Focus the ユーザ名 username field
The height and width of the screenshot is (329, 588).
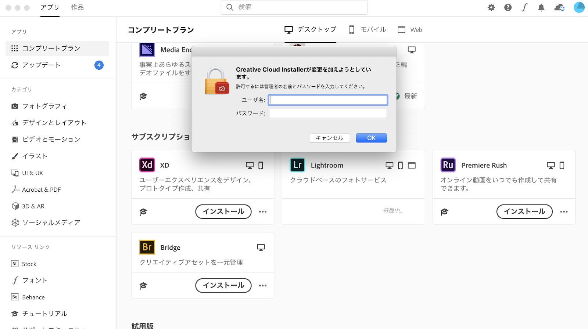click(x=328, y=100)
